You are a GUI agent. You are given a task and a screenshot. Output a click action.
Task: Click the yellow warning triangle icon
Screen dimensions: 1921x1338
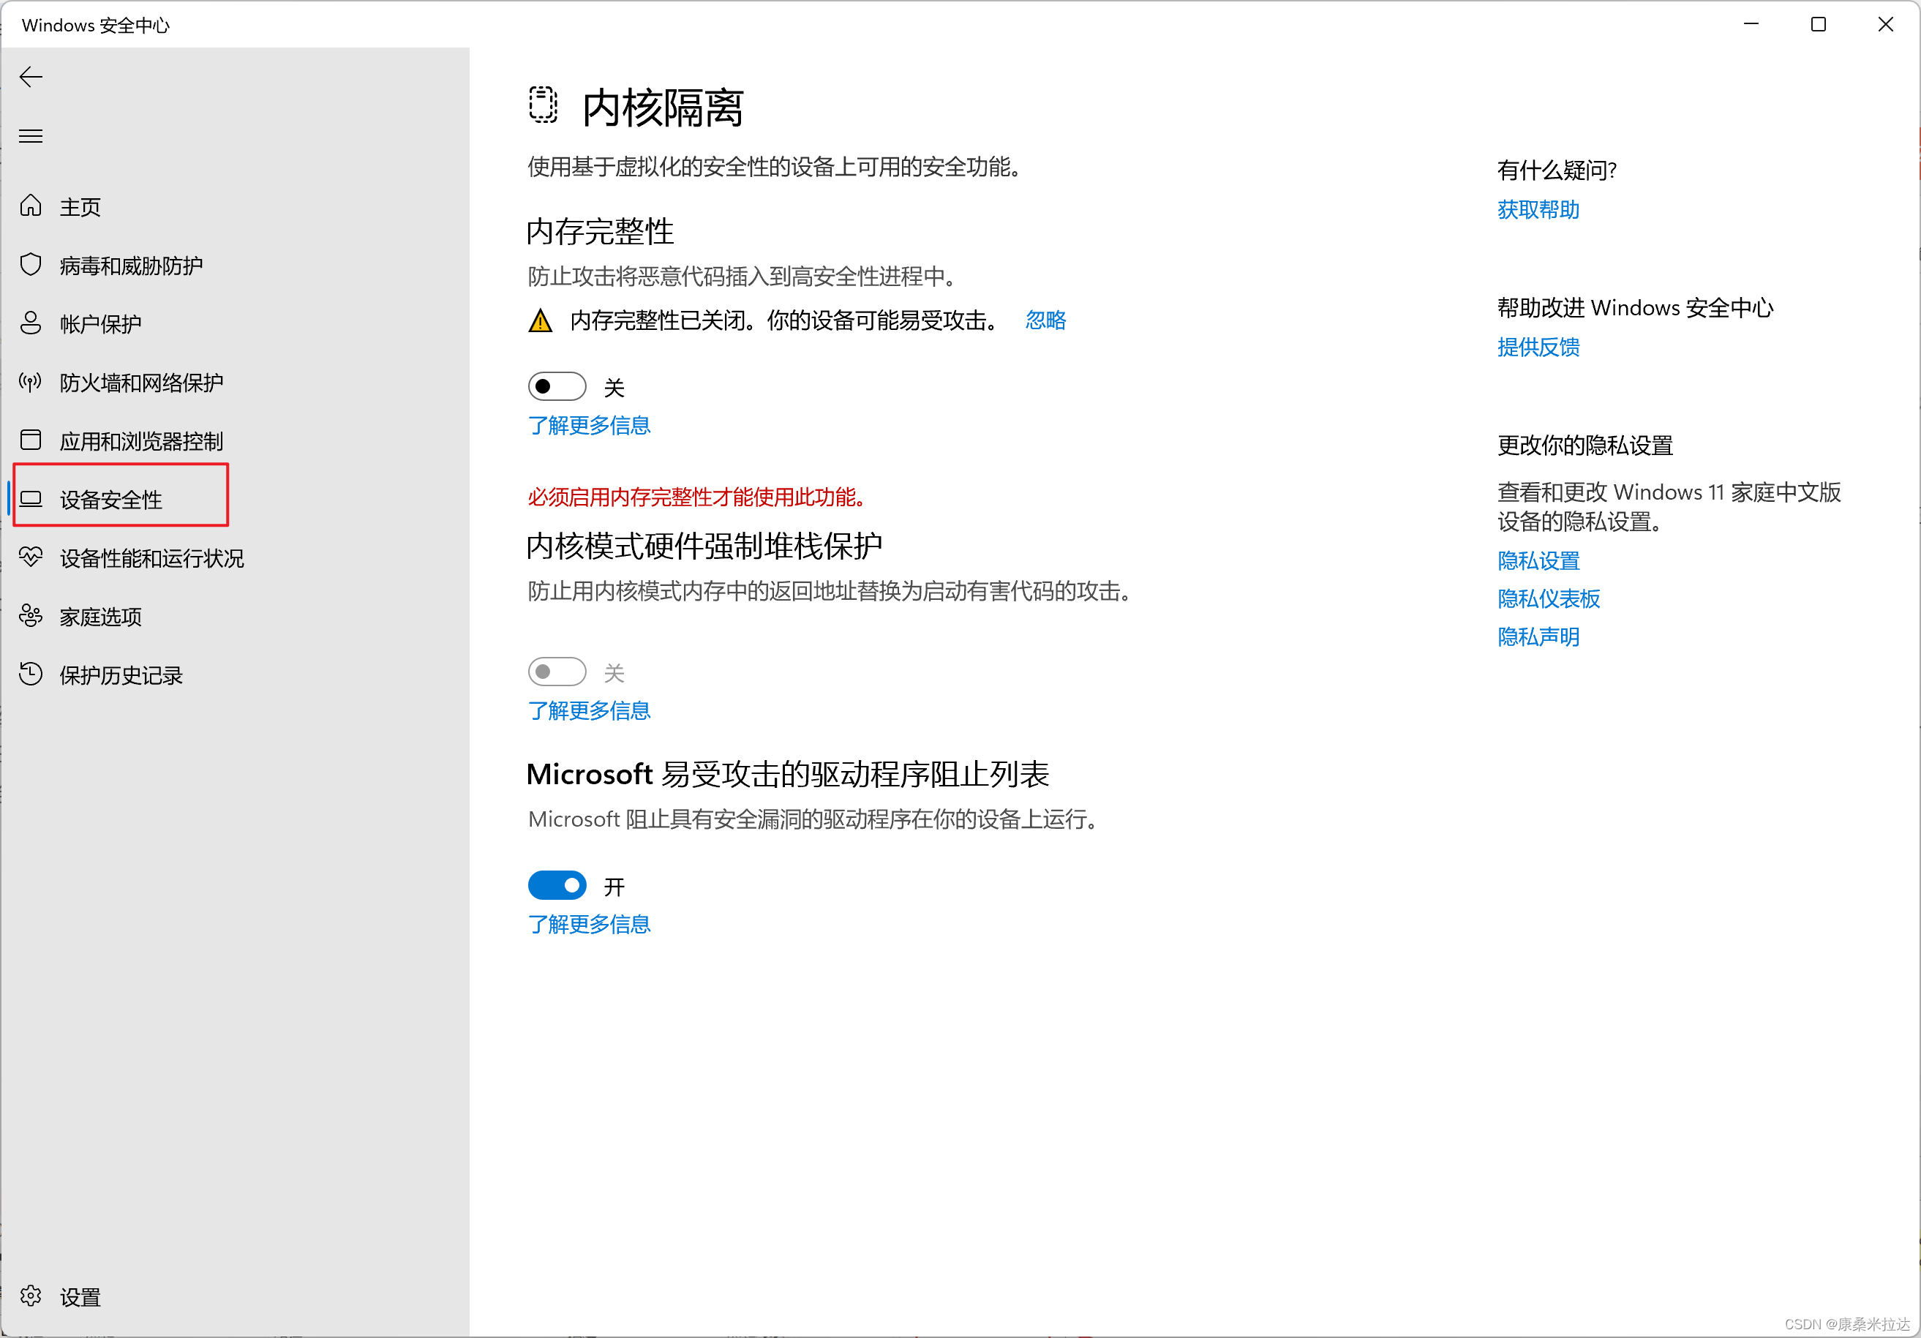(x=541, y=320)
